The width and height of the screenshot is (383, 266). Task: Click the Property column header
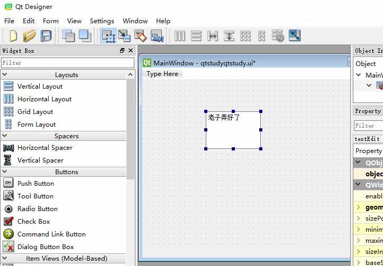[368, 151]
